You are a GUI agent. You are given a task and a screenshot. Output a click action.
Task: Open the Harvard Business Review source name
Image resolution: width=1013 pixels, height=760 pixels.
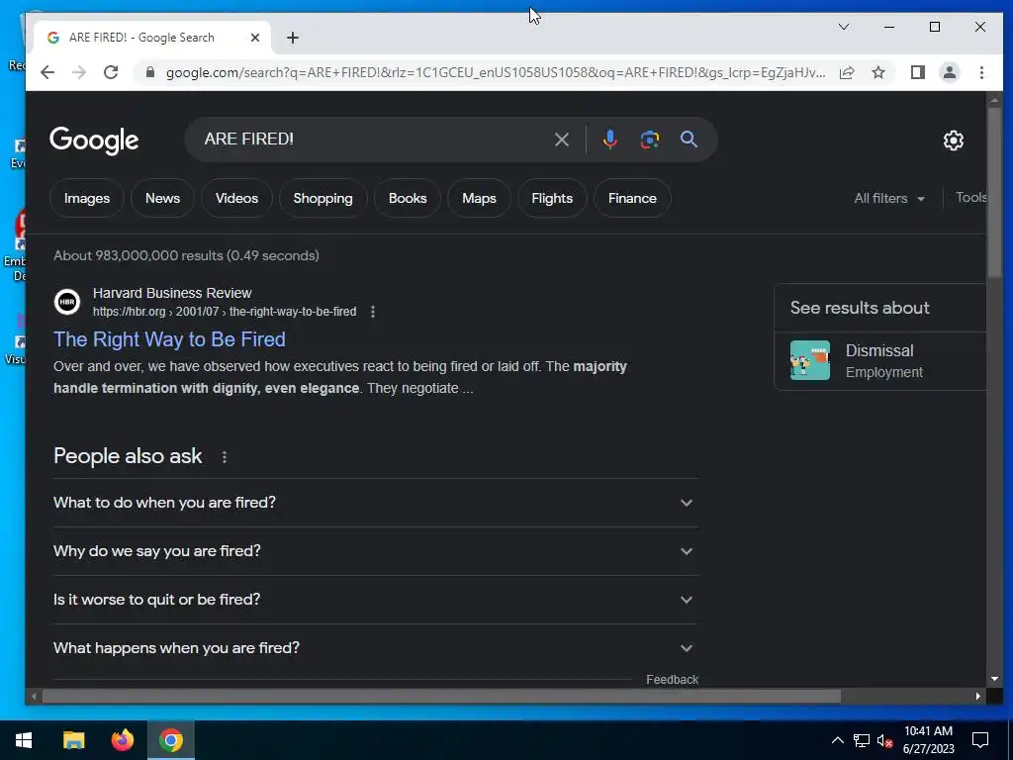click(172, 293)
